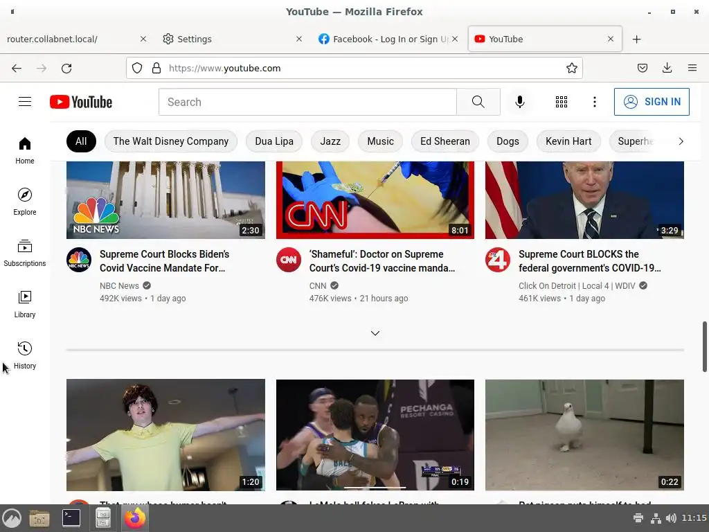Open Subscriptions in sidebar
This screenshot has width=709, height=532.
[25, 253]
